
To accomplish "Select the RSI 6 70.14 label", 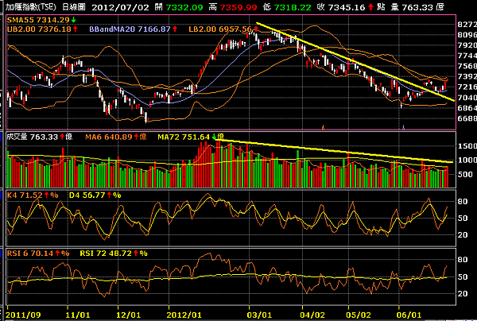I will (30, 253).
